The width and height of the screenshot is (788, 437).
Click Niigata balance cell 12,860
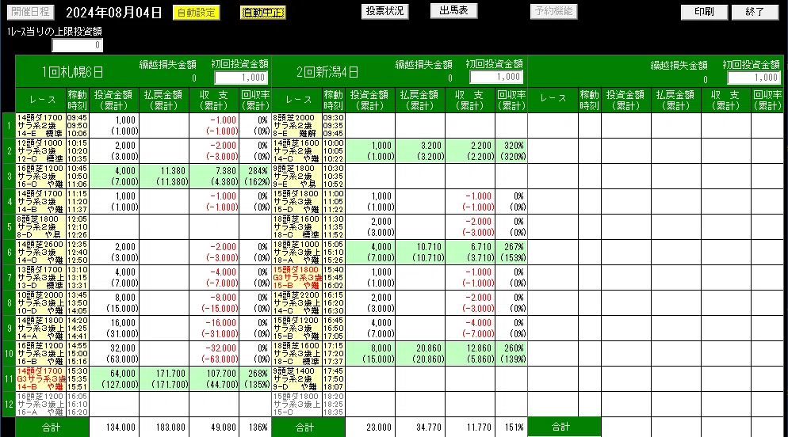470,354
